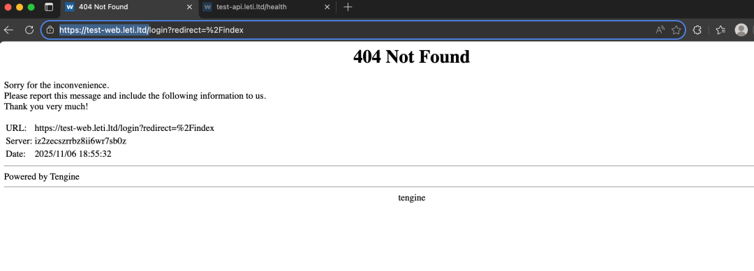754x271 pixels.
Task: Click the "Powered by Tengine" text
Action: pyautogui.click(x=42, y=176)
